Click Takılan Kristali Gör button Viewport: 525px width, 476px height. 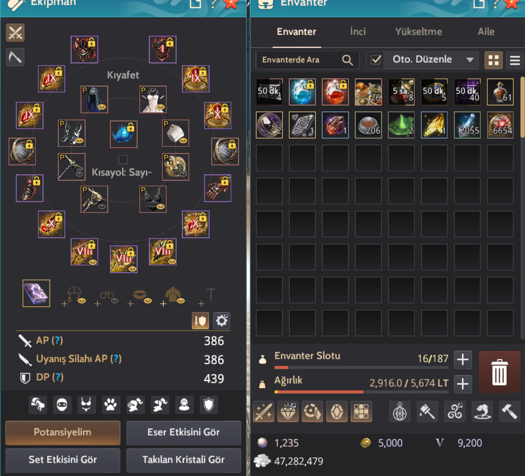pos(183,460)
